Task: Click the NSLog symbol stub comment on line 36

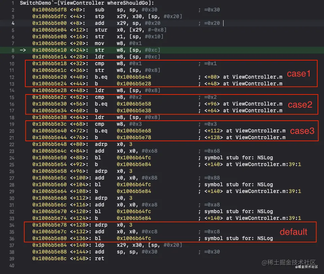Action: [x=238, y=239]
